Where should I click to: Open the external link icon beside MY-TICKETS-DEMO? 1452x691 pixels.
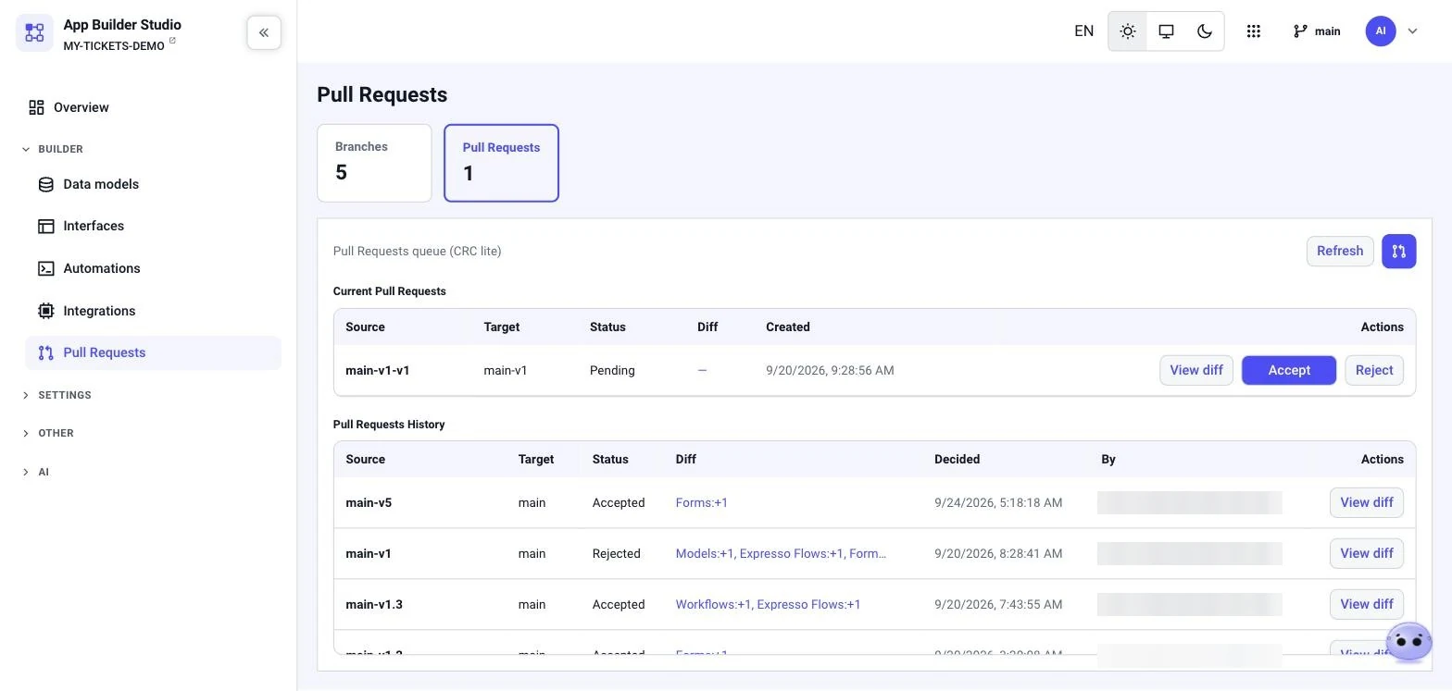tap(172, 42)
